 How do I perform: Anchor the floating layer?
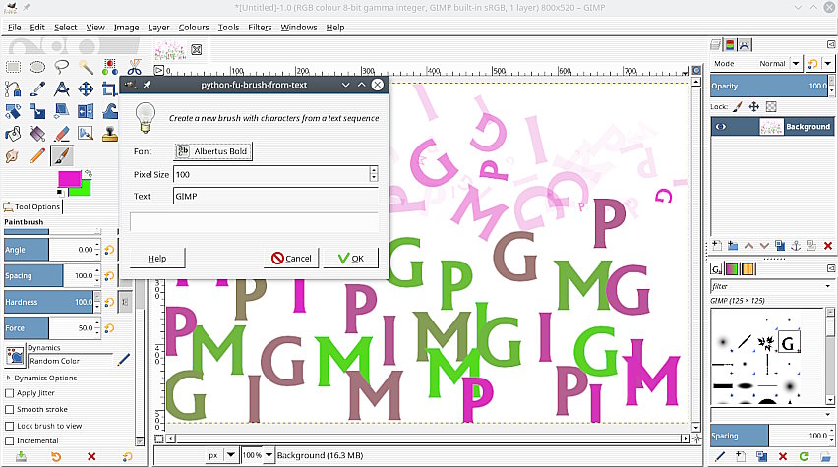[x=796, y=246]
